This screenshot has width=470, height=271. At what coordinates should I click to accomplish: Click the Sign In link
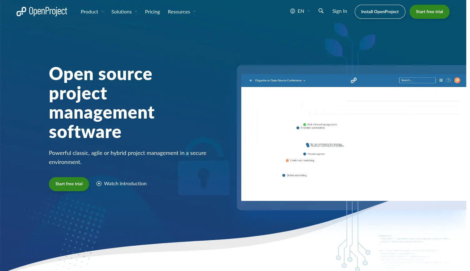tap(340, 11)
